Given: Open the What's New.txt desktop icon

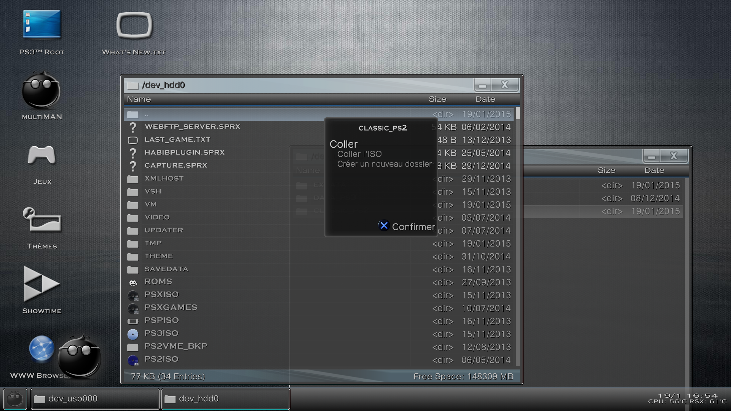Looking at the screenshot, I should pos(134,25).
